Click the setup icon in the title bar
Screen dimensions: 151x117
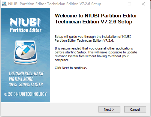pyautogui.click(x=4, y=4)
